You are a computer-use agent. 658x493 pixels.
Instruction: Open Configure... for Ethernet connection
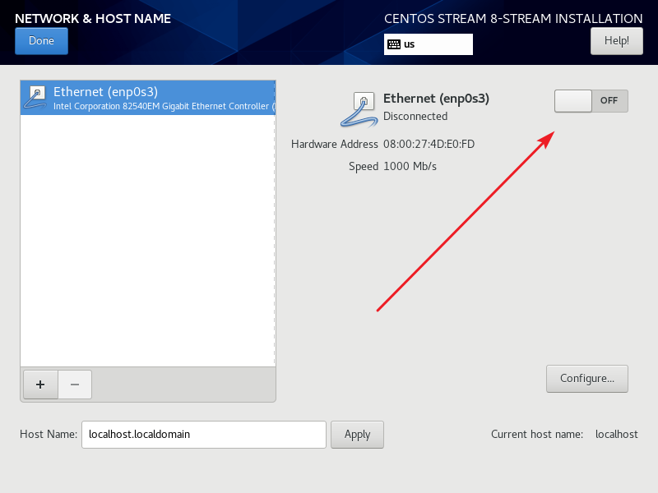click(587, 379)
